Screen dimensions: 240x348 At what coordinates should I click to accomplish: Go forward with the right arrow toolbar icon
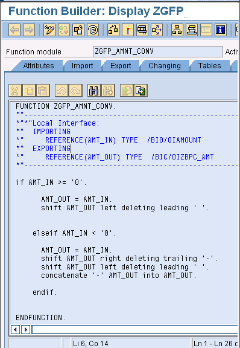click(29, 30)
